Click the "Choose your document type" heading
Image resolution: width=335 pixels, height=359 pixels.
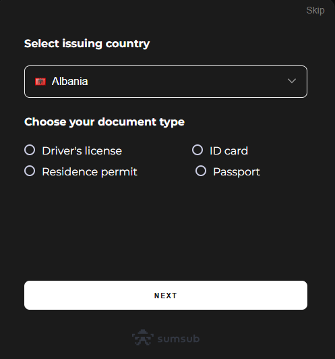coord(104,122)
